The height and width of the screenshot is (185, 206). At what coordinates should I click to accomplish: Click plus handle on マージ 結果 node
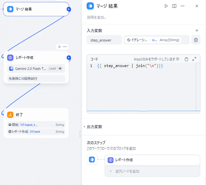tap(69, 9)
